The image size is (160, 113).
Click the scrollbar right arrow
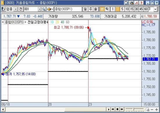click(x=109, y=109)
